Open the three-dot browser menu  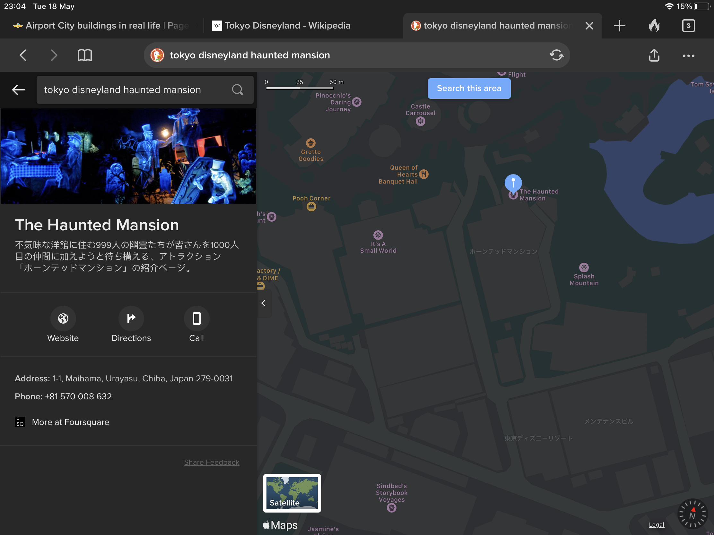coord(688,55)
